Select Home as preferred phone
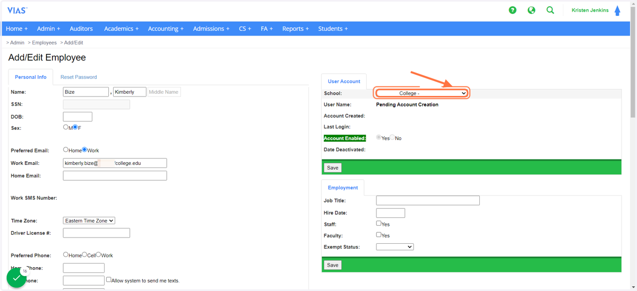 point(66,255)
